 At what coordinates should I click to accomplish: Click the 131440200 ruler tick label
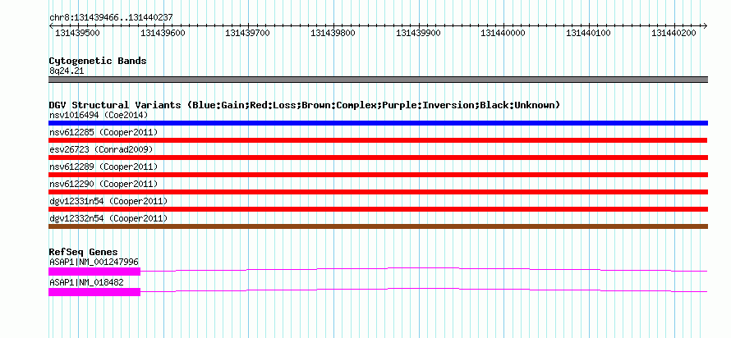(674, 33)
